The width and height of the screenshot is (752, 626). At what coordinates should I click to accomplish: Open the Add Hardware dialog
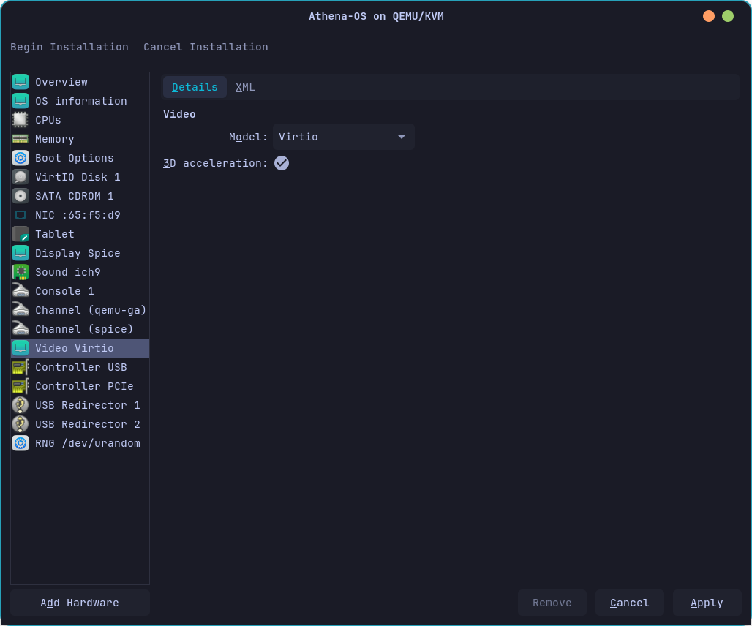pyautogui.click(x=79, y=603)
